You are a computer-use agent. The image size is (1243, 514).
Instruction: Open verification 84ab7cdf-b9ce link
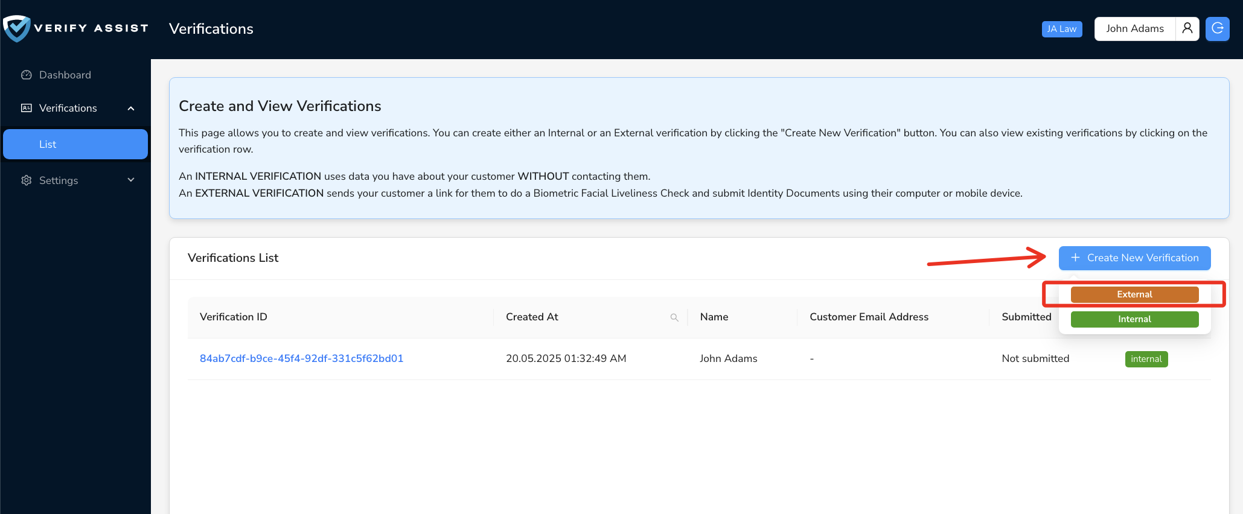click(301, 358)
